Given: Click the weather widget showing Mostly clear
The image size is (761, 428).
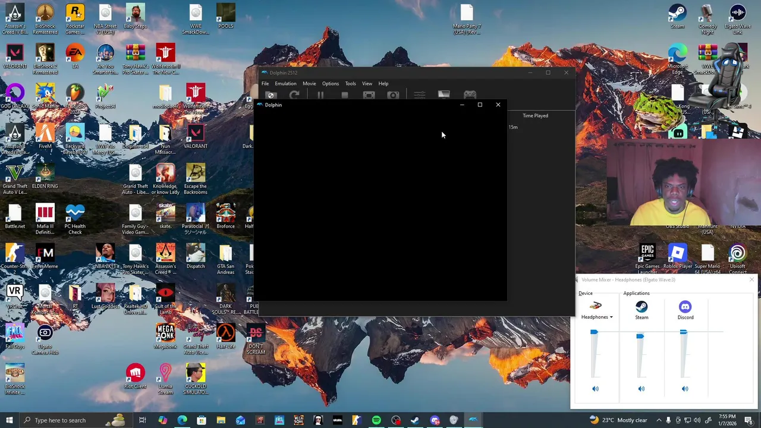Looking at the screenshot, I should click(618, 420).
